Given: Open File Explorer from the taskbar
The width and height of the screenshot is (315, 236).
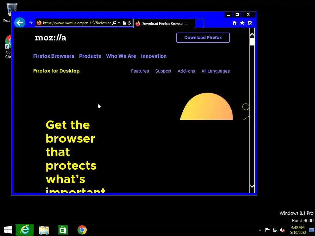Looking at the screenshot, I should point(44,230).
